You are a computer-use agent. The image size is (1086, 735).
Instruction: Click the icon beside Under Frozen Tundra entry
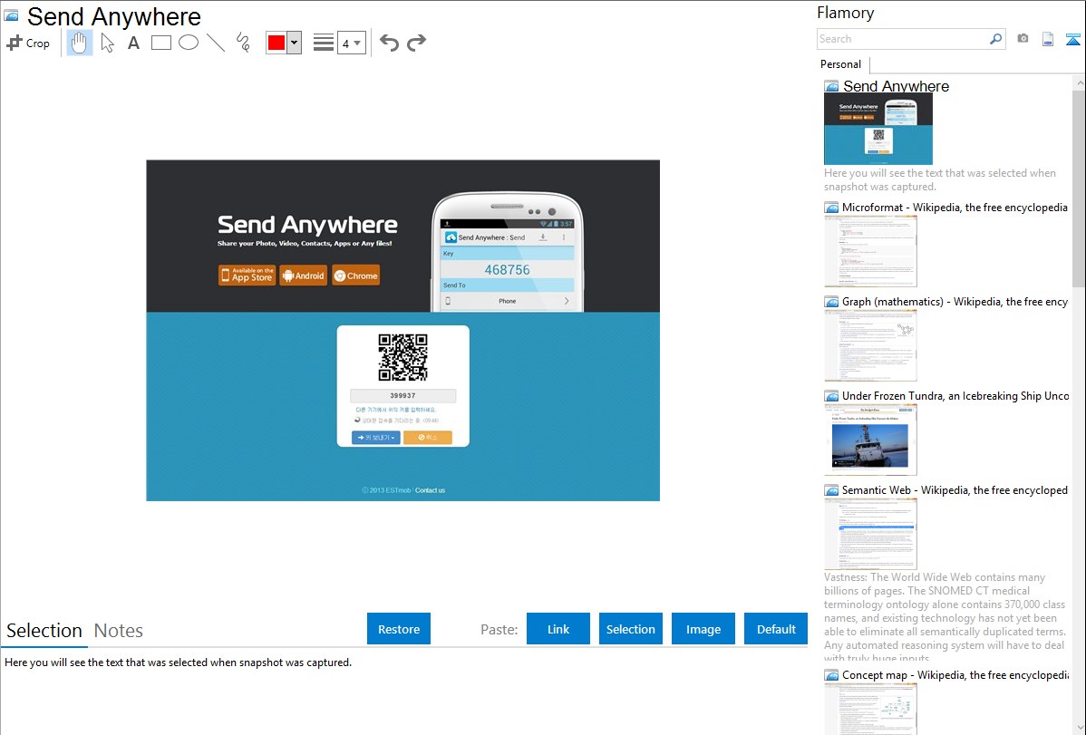click(832, 396)
